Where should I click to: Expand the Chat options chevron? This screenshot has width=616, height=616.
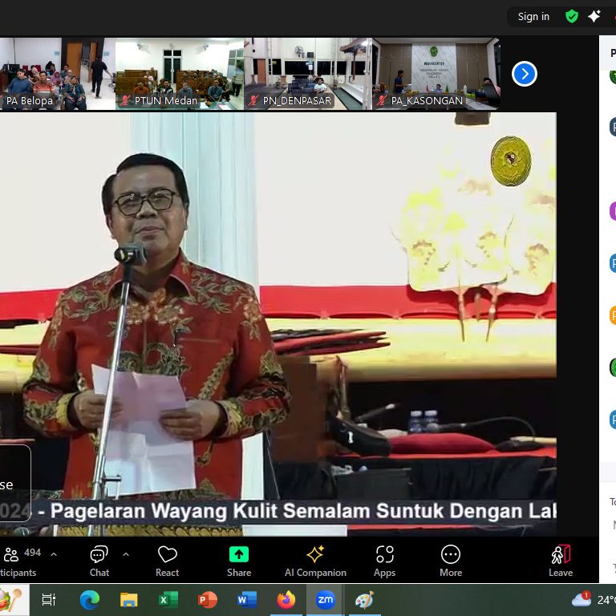126,554
